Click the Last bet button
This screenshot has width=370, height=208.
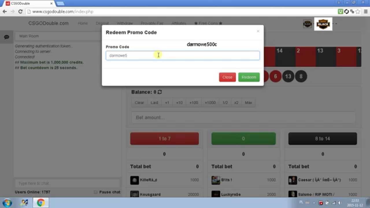point(154,103)
